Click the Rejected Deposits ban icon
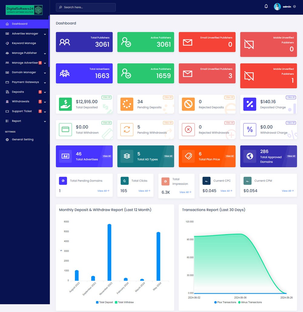Screen dimensions: 303x312 point(188,104)
